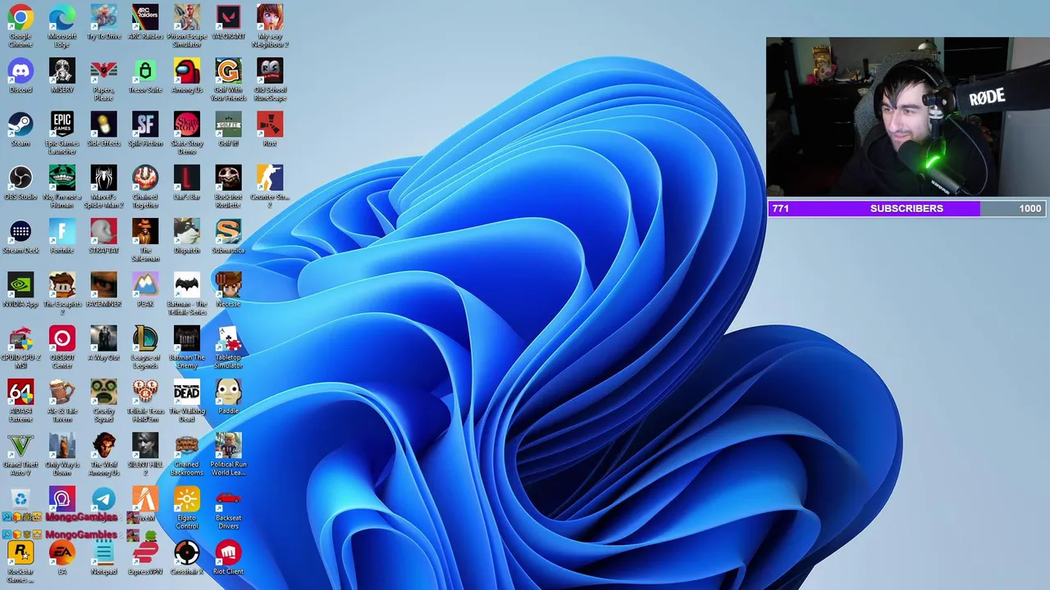Click the webcam overlay video feed
This screenshot has height=590, width=1050.
[x=908, y=117]
